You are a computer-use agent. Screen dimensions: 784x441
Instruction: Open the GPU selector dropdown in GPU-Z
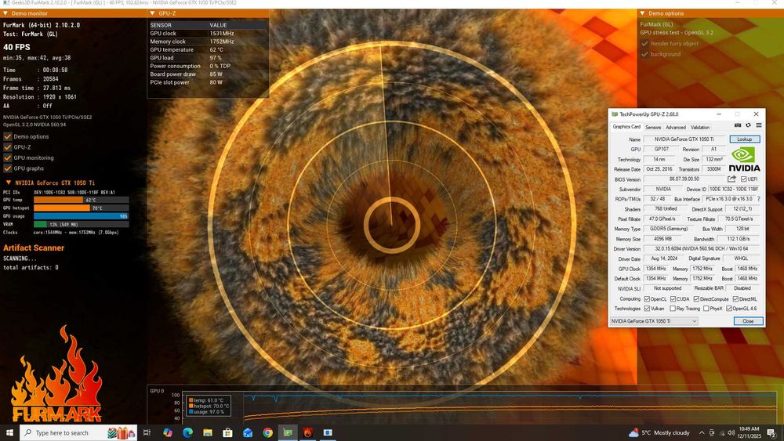pos(654,321)
